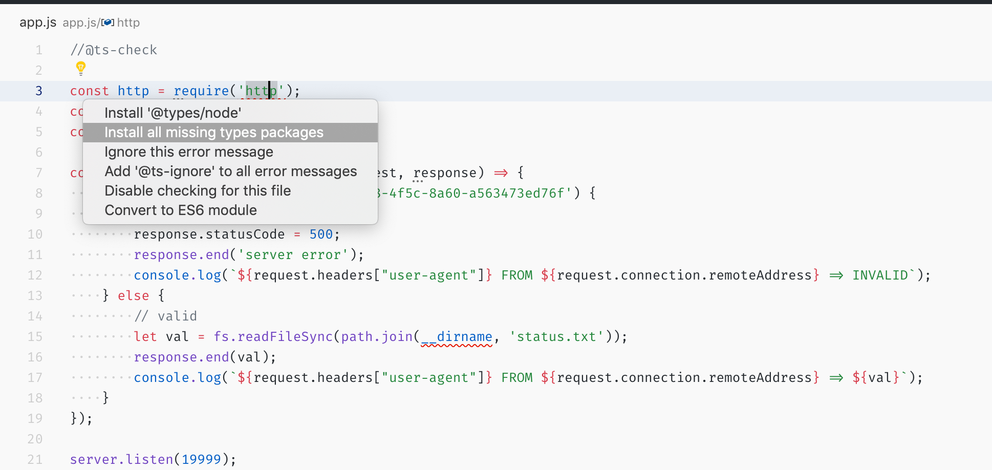
Task: Place cursor on the //@ts-check comment
Action: pyautogui.click(x=114, y=50)
